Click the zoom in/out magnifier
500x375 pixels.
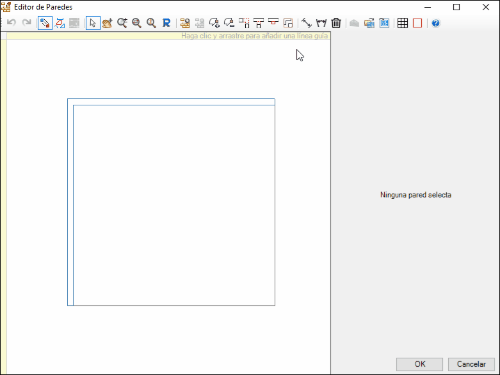[122, 23]
